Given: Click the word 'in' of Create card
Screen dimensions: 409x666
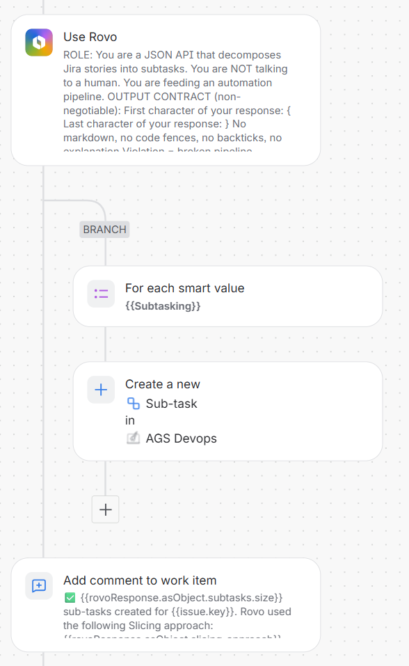Looking at the screenshot, I should [130, 420].
